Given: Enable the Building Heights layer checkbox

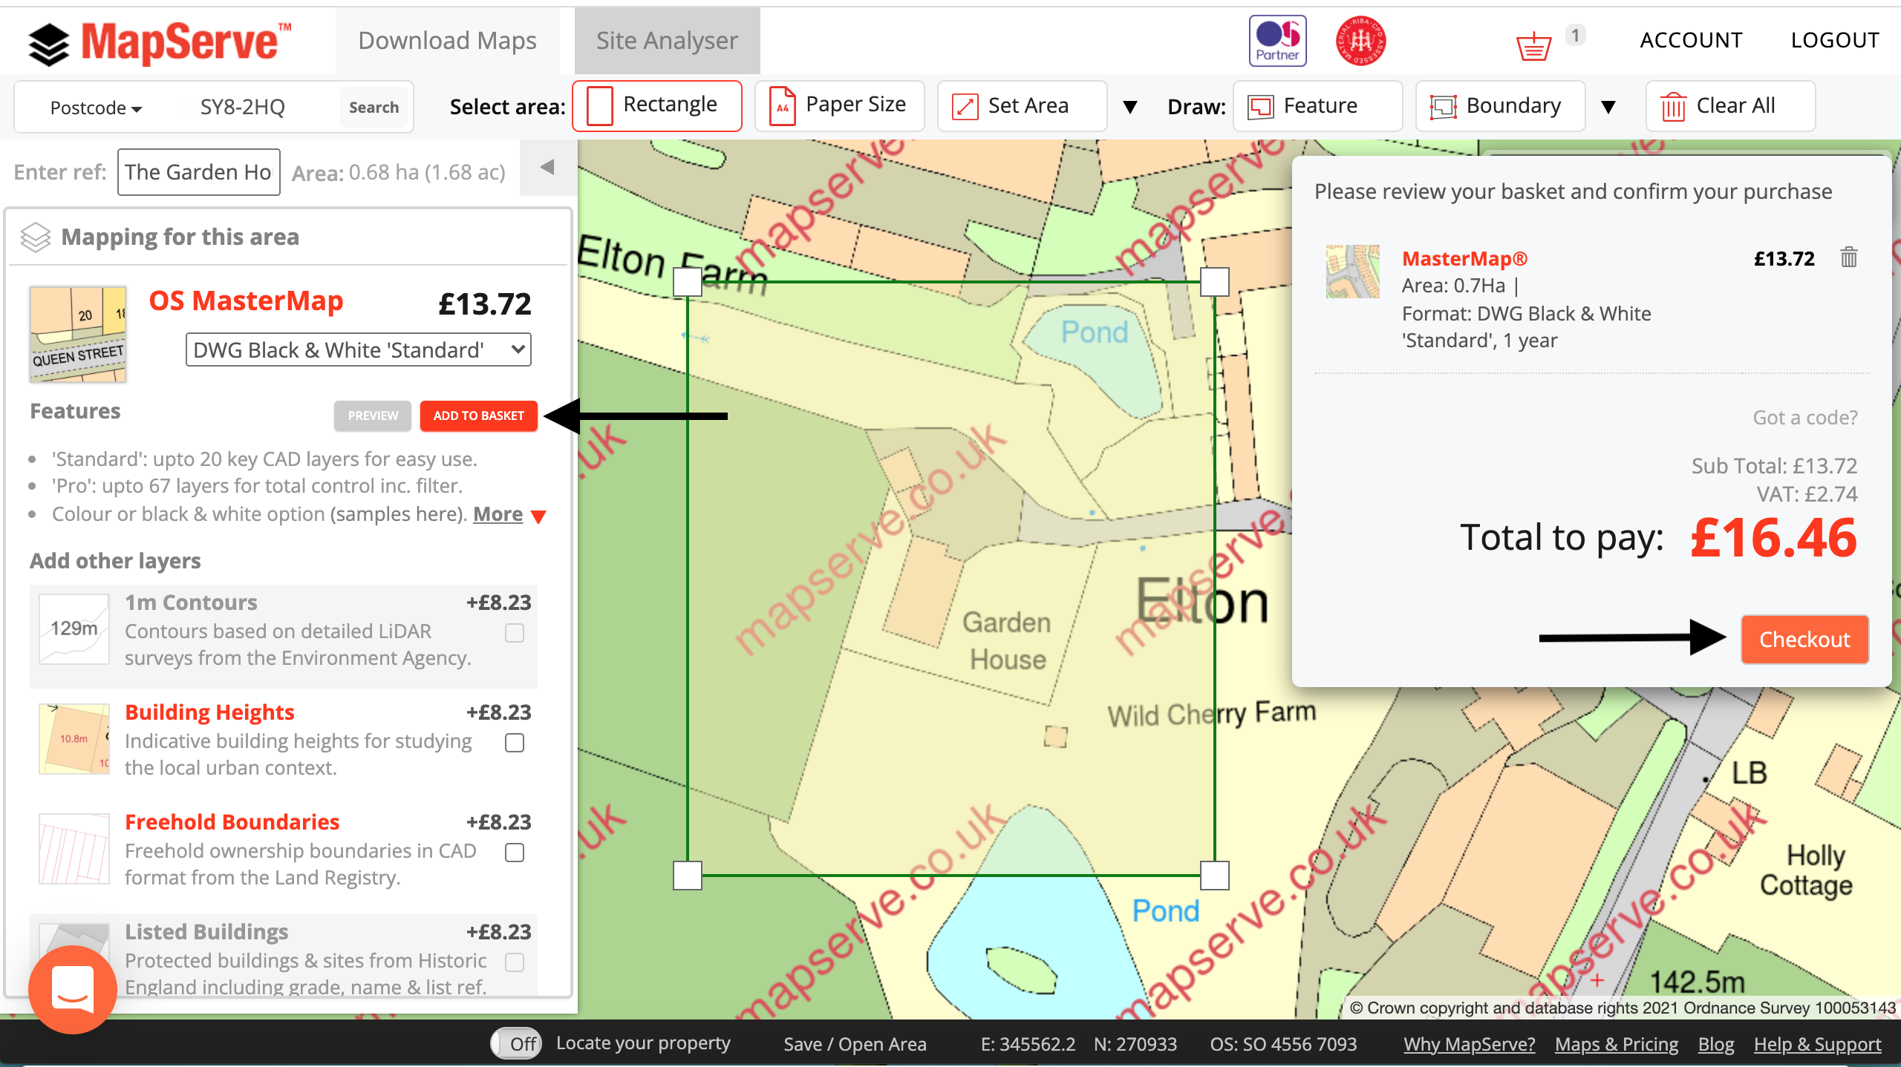Looking at the screenshot, I should 515,743.
